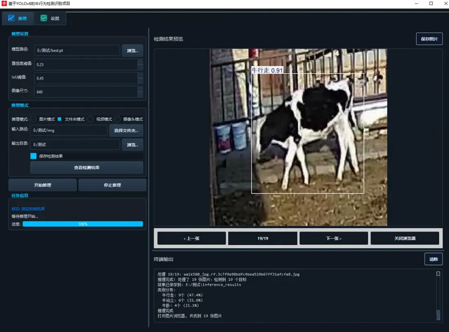Edit the model path field E:/测试/best.pt
Screen dimensions: 449x332
(77, 50)
